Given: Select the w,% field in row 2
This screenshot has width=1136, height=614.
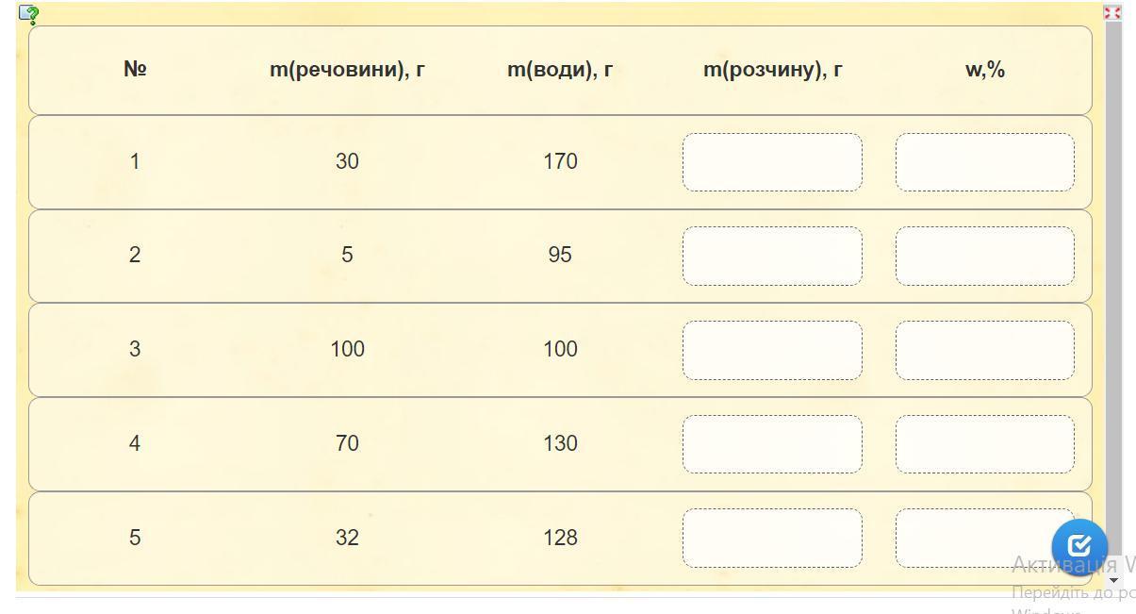Looking at the screenshot, I should [984, 256].
